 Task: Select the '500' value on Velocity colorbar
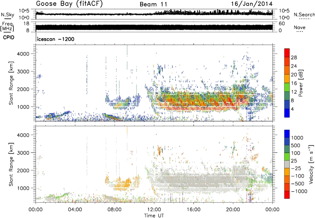(x=295, y=145)
